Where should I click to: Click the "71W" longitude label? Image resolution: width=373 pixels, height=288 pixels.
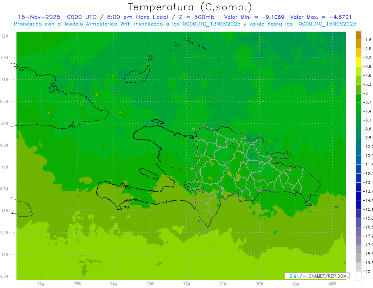(x=223, y=284)
